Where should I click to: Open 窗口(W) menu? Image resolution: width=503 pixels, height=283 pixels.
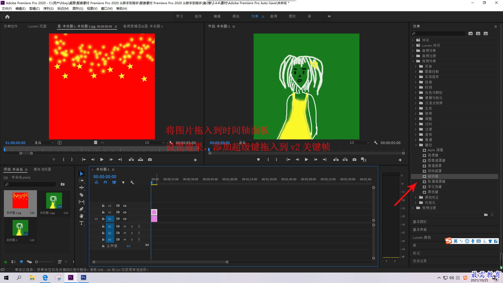coord(107,8)
